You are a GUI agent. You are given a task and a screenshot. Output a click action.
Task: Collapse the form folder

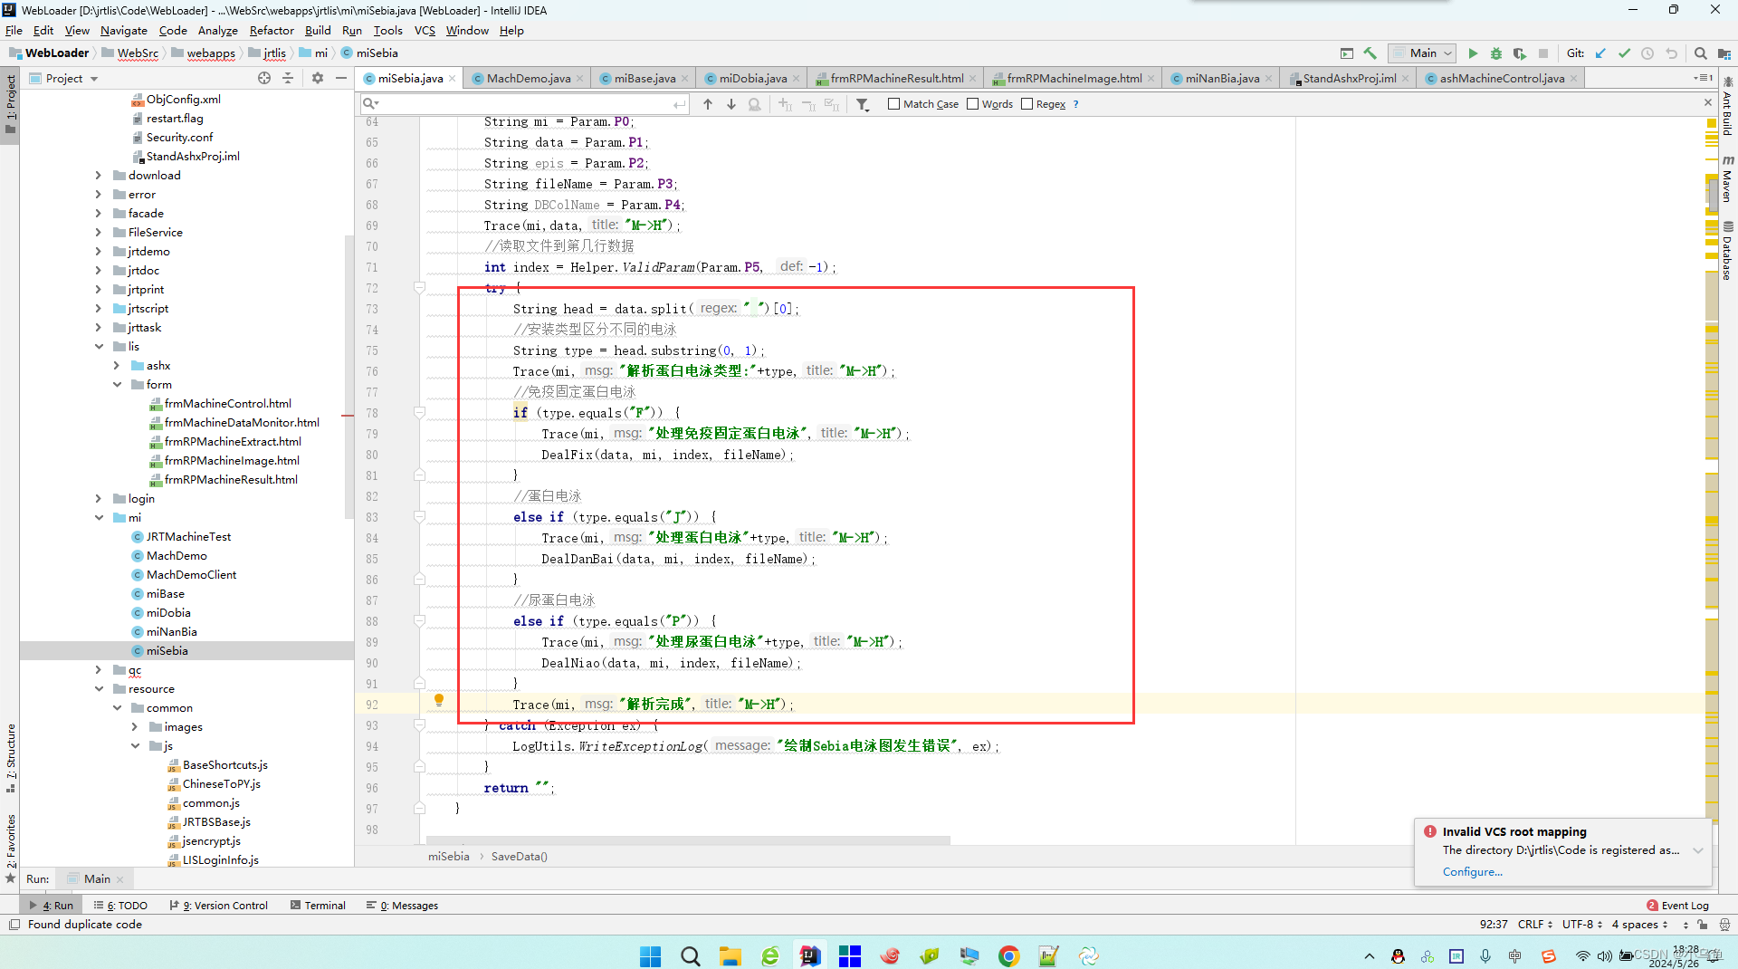point(116,385)
